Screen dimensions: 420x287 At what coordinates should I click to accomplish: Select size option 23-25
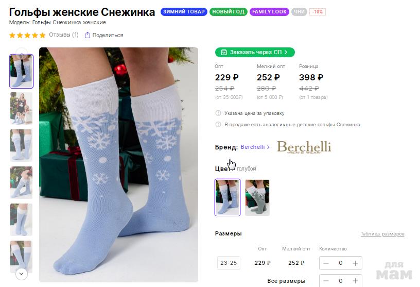pyautogui.click(x=229, y=263)
